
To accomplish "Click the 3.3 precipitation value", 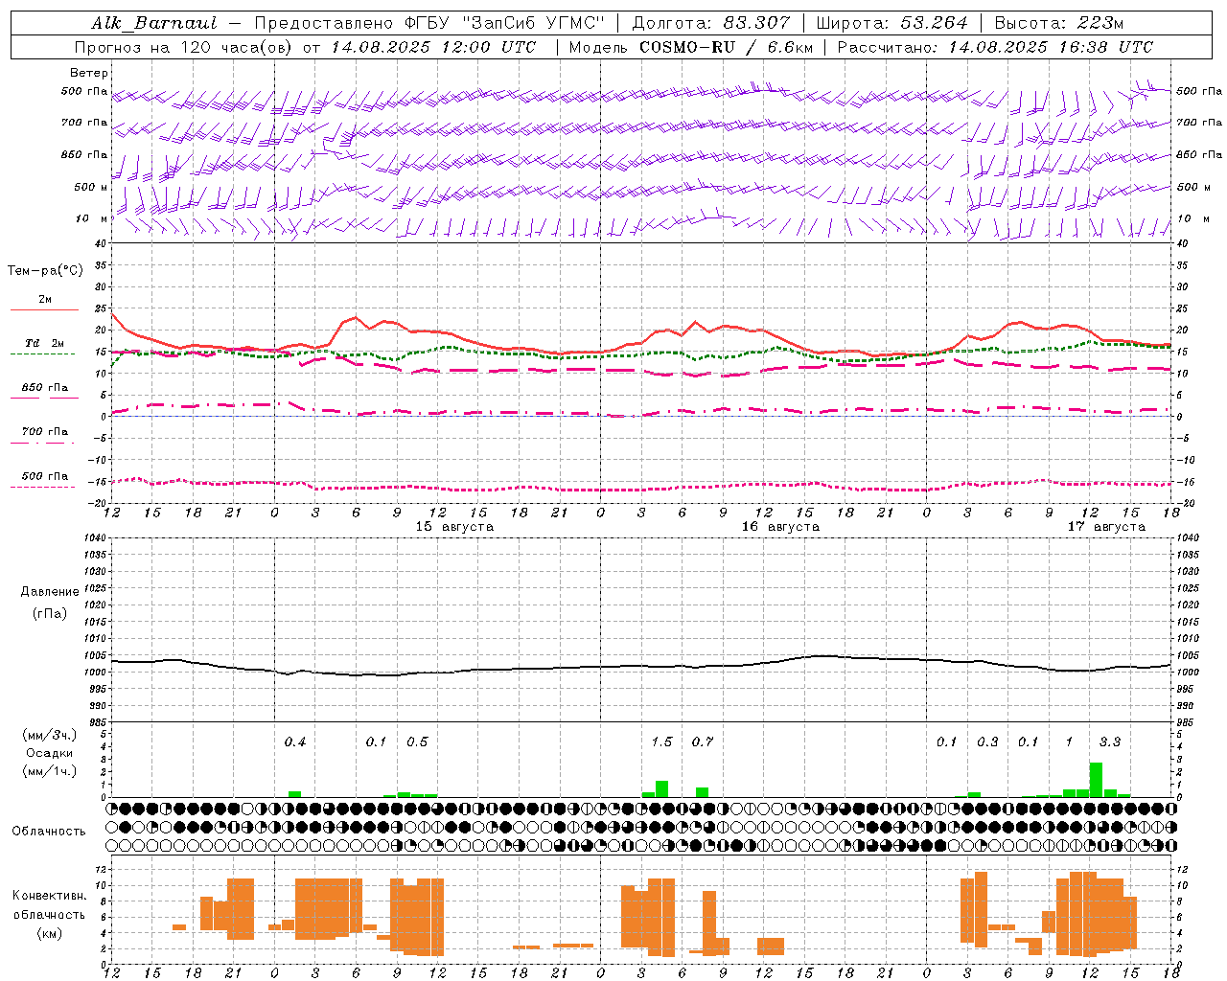I will (x=1110, y=741).
